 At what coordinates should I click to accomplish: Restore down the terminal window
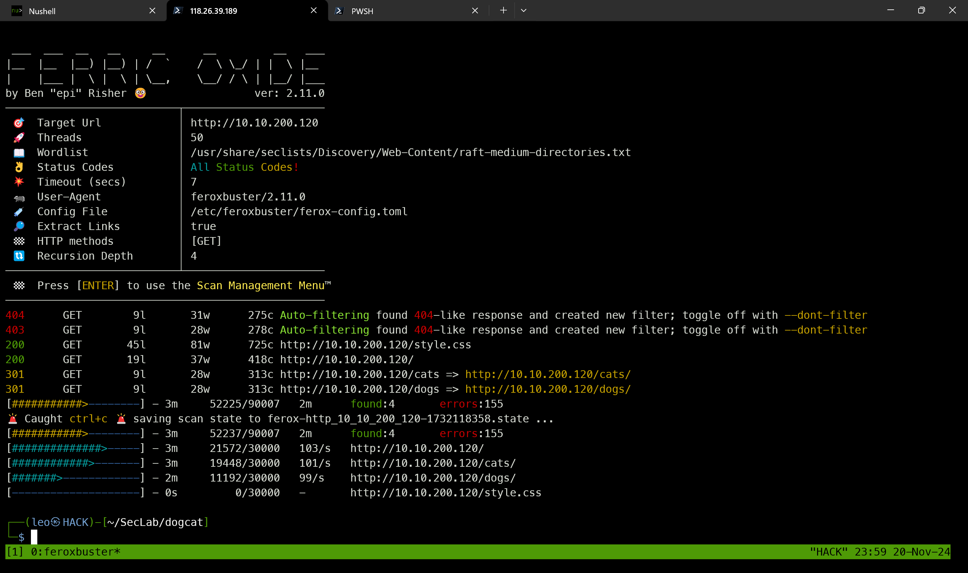pyautogui.click(x=921, y=10)
